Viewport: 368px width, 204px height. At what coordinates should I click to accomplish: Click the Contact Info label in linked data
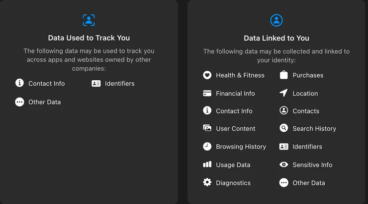[x=234, y=111]
